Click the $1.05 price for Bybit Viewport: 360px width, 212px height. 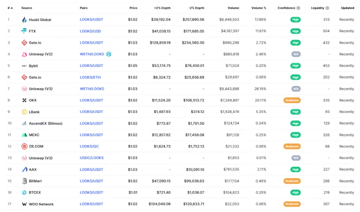(133, 65)
